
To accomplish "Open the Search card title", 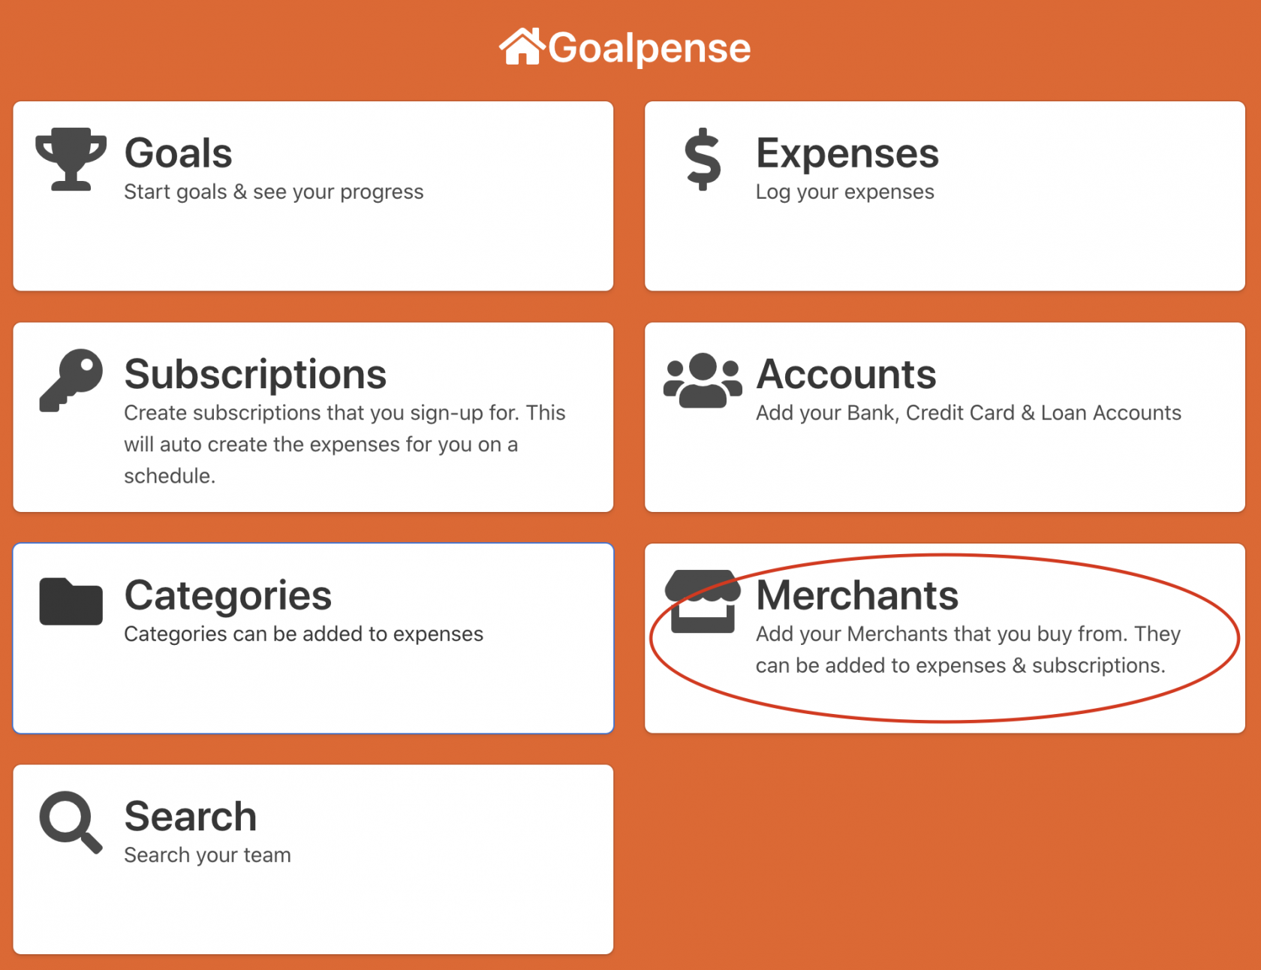I will click(x=191, y=816).
